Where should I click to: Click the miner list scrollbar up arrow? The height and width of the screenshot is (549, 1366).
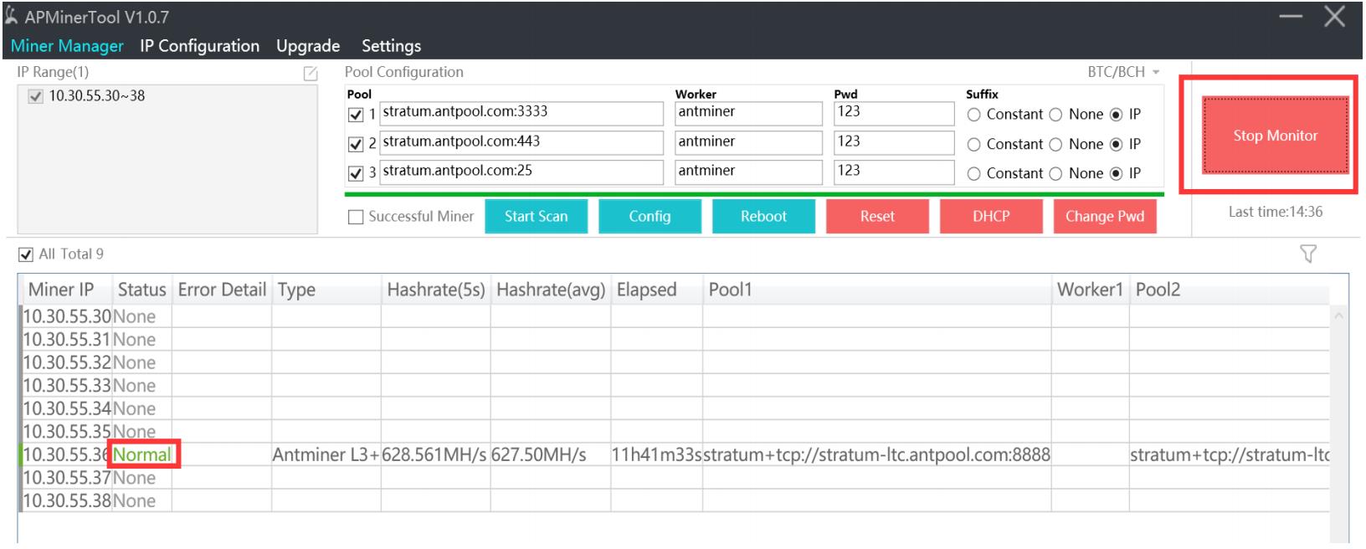[1338, 316]
